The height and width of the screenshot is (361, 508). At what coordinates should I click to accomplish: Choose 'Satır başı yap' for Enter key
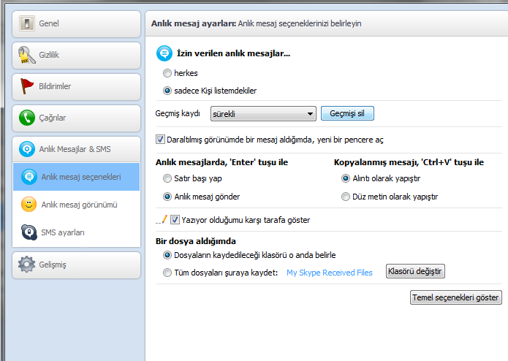(167, 178)
